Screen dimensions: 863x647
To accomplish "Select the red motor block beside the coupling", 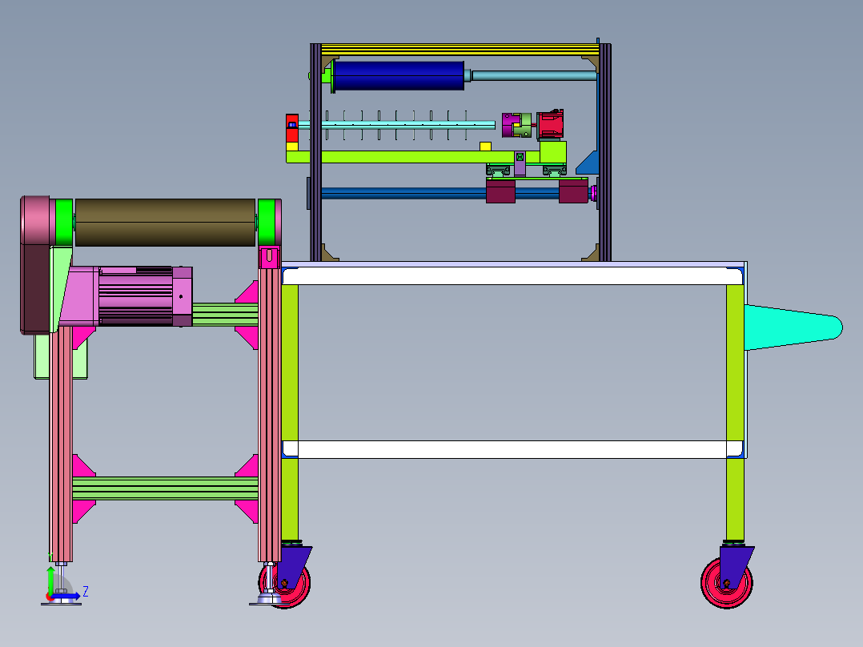I will point(550,124).
